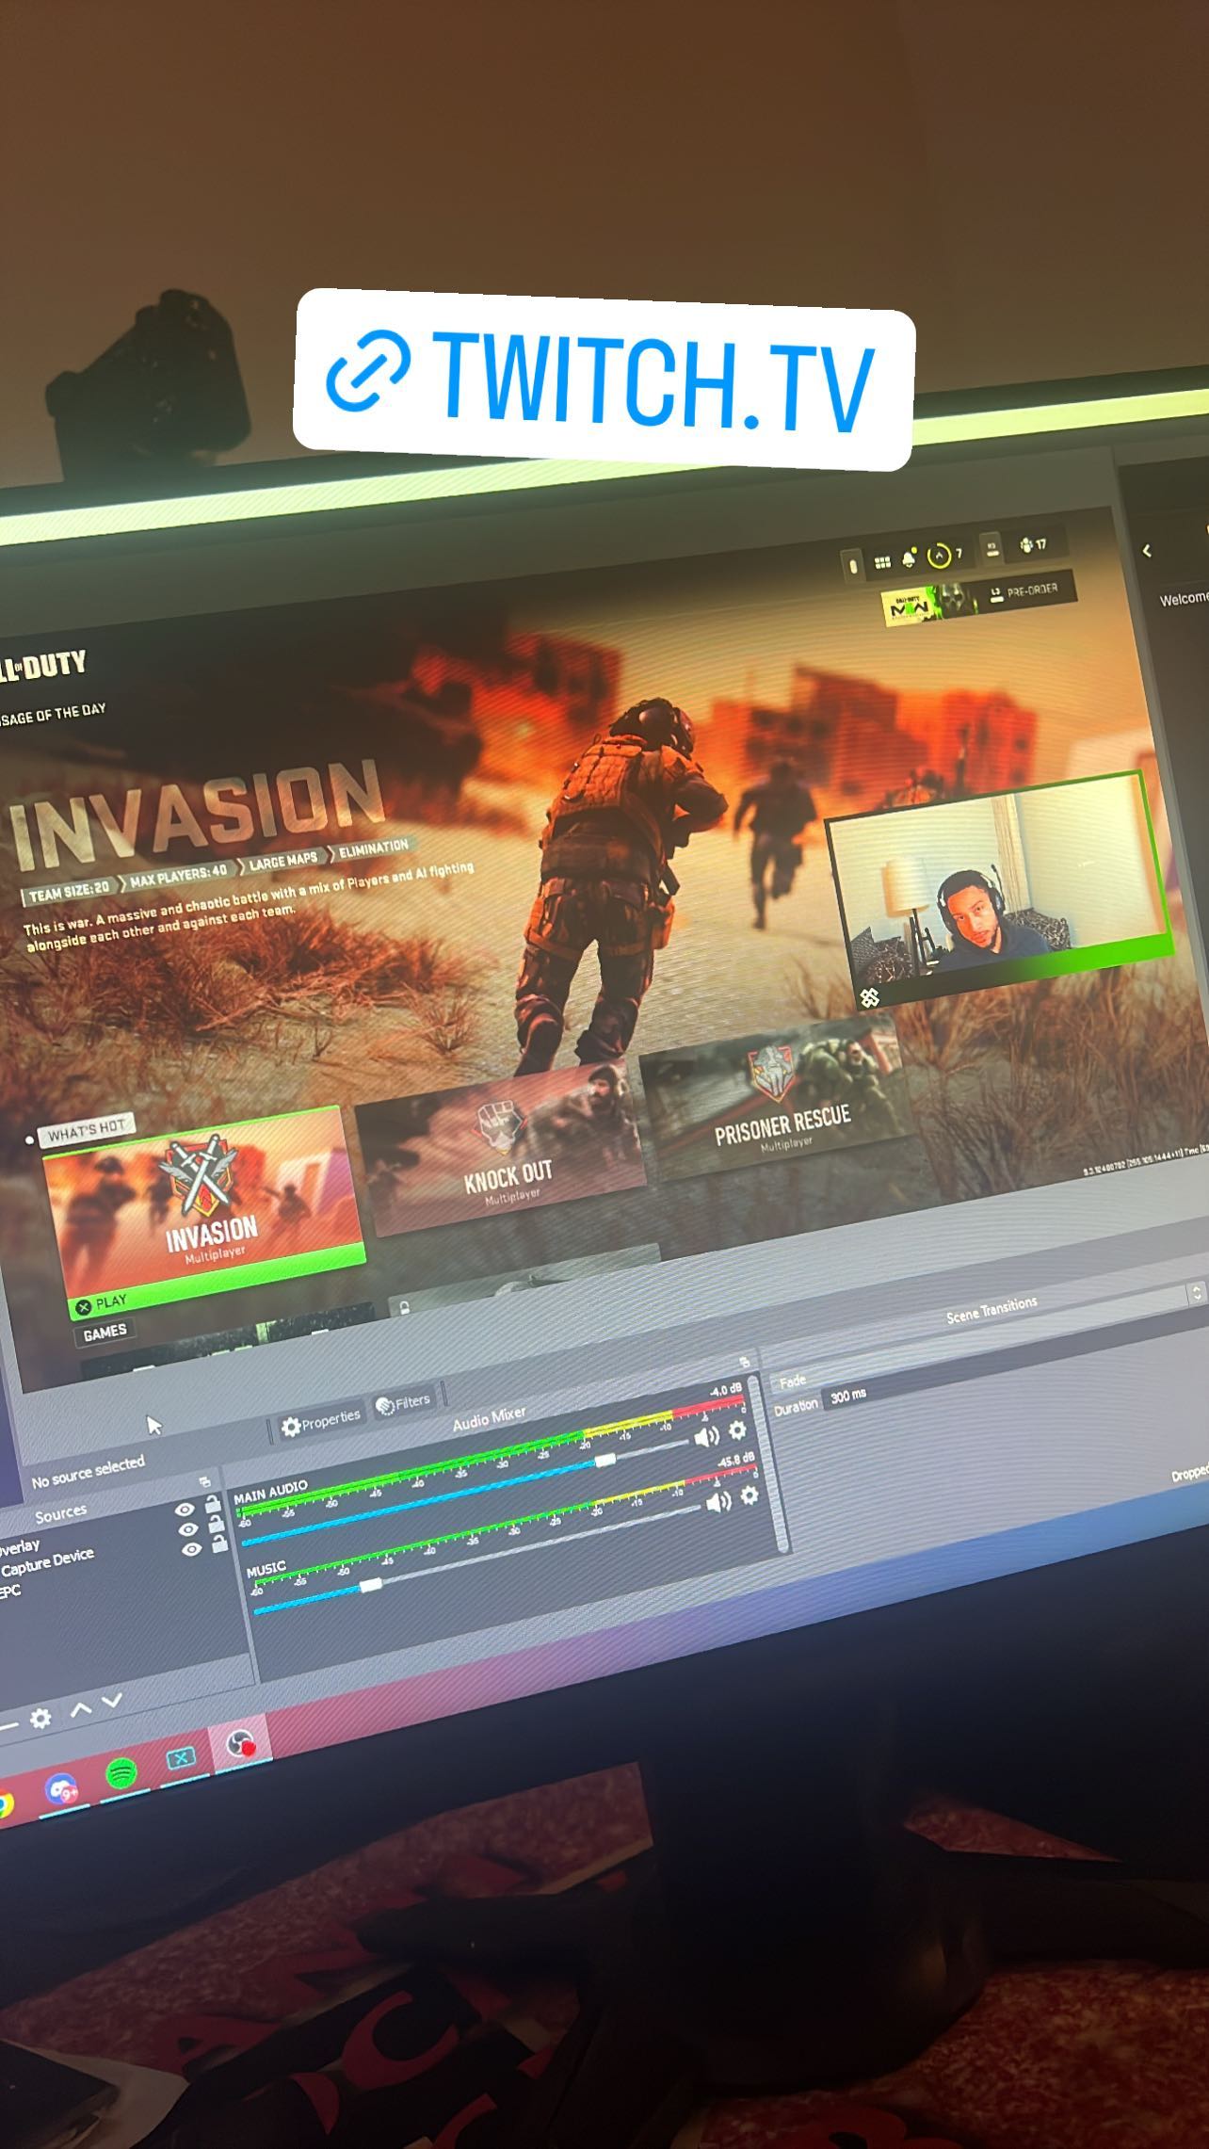Viewport: 1209px width, 2149px height.
Task: Toggle visibility eye for Overlay source
Action: [185, 1510]
